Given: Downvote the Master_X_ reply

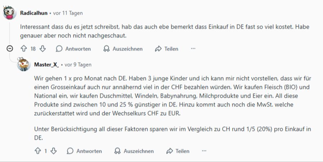Looking at the screenshot, I should [54, 151].
